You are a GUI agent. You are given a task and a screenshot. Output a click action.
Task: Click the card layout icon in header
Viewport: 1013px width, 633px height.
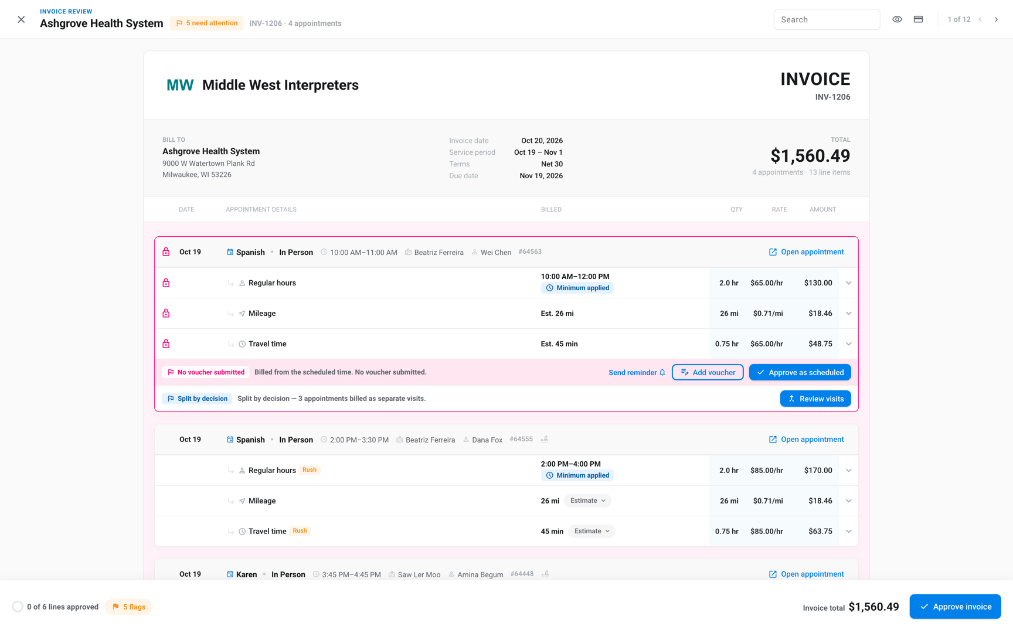pos(919,19)
